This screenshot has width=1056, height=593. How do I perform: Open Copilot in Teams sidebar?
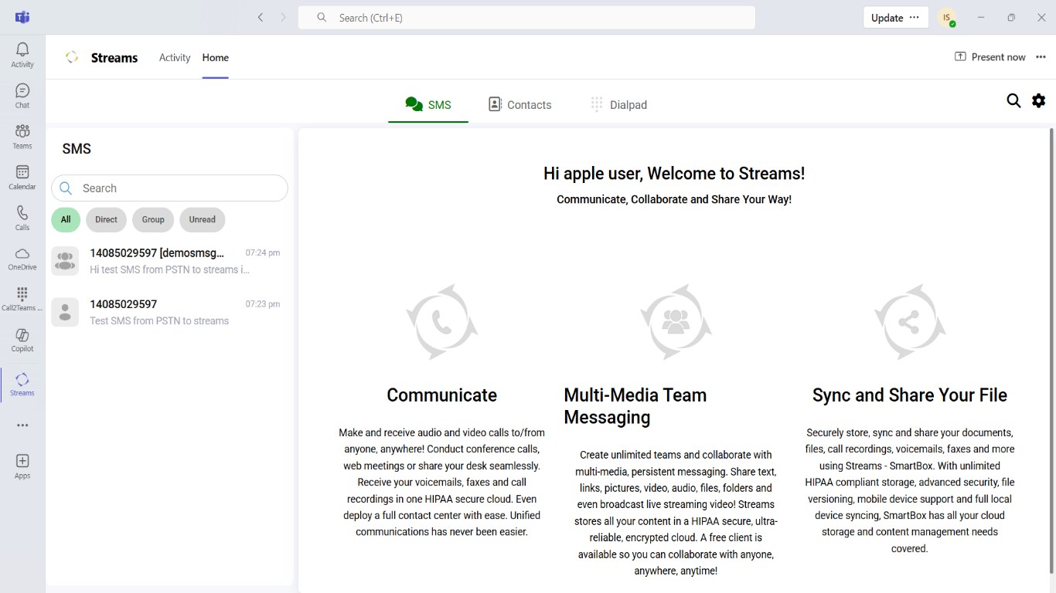click(x=22, y=340)
